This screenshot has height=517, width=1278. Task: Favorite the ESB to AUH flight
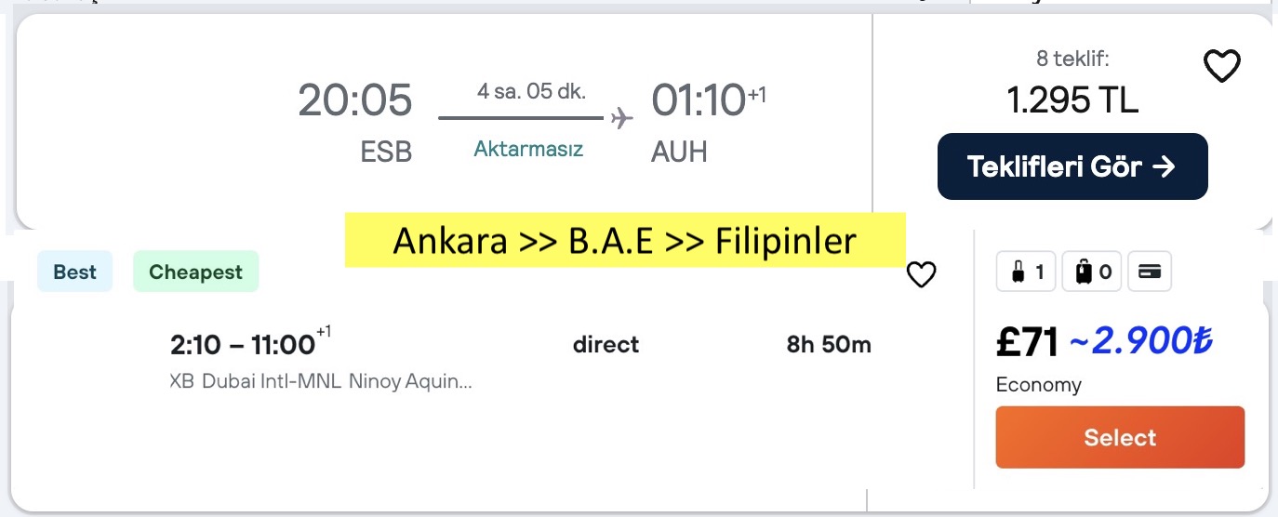click(x=1221, y=66)
